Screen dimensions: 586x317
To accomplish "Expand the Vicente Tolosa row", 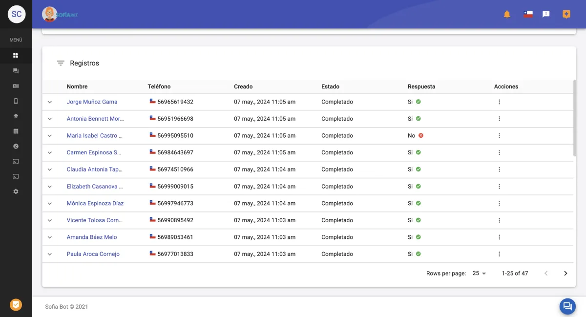I will 49,220.
